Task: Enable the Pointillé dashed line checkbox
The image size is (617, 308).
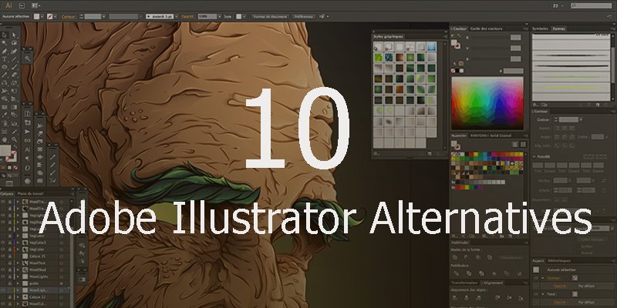Action: [535, 157]
